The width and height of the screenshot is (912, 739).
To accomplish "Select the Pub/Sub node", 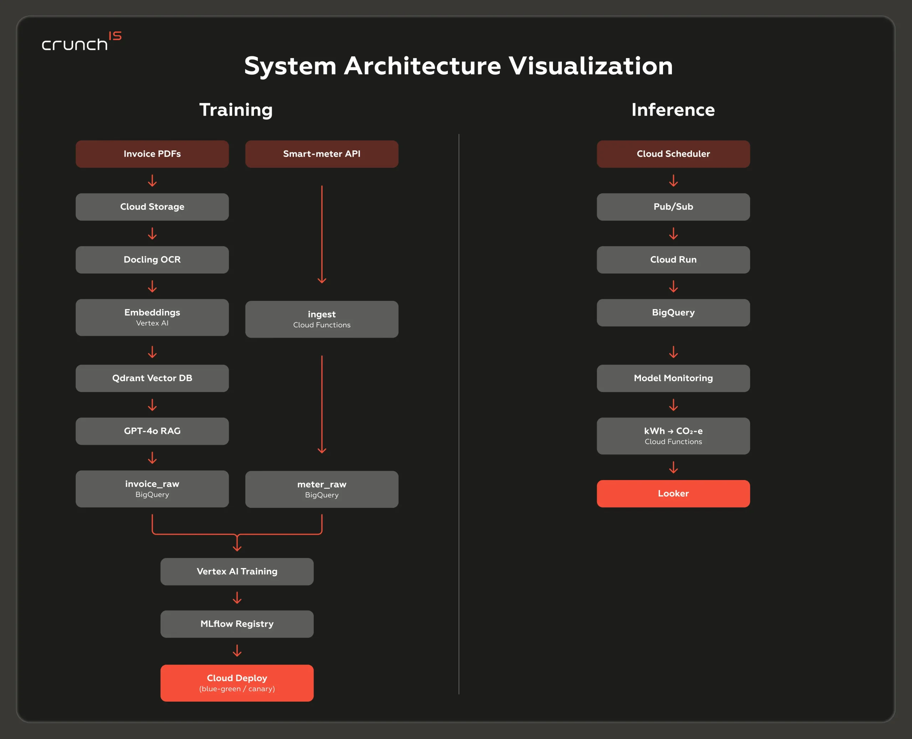I will pos(673,207).
